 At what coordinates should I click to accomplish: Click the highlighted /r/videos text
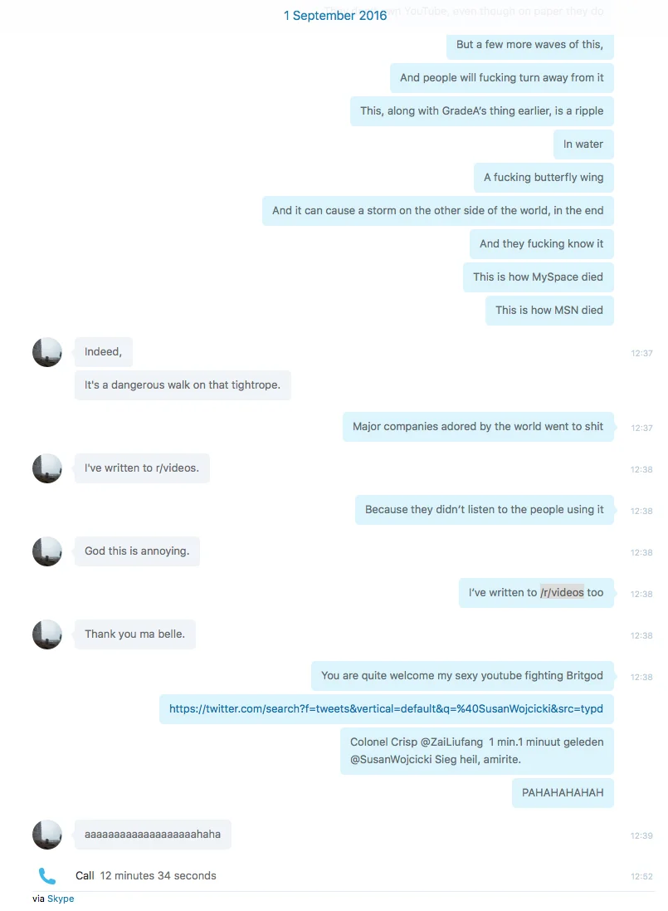(x=562, y=593)
